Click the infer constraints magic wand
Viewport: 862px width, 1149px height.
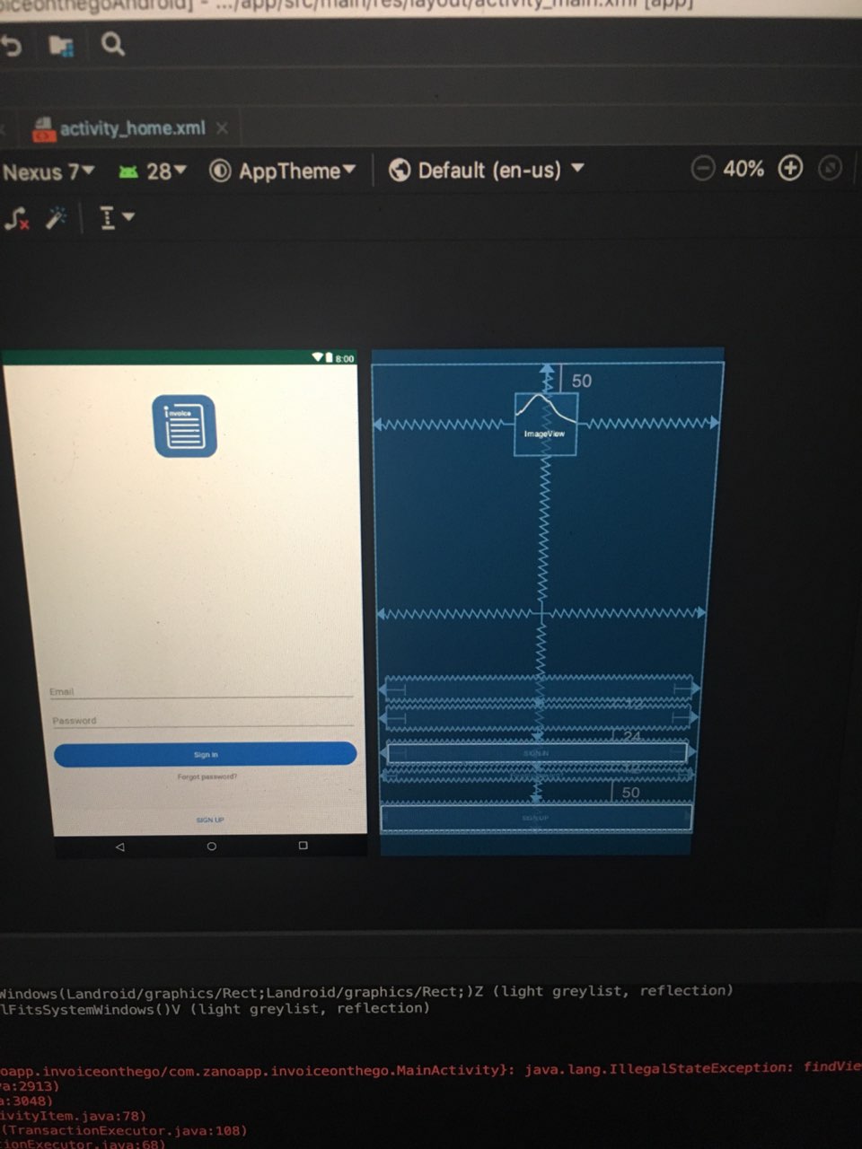coord(57,217)
